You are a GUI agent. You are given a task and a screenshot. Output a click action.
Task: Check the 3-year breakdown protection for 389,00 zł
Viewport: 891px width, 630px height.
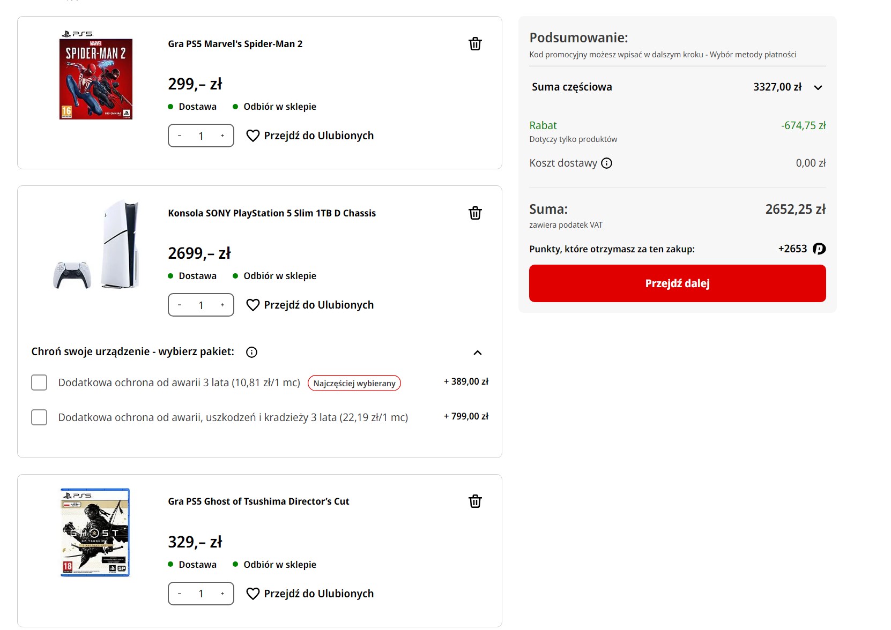(x=39, y=382)
